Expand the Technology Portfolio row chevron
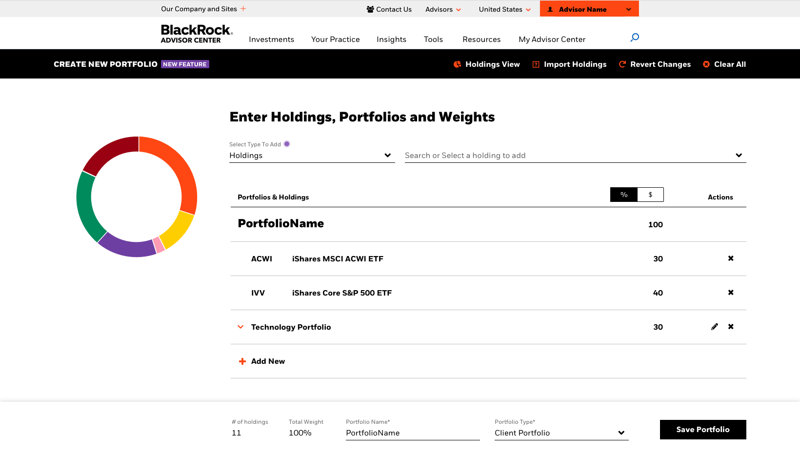The image size is (800, 455). [x=240, y=327]
